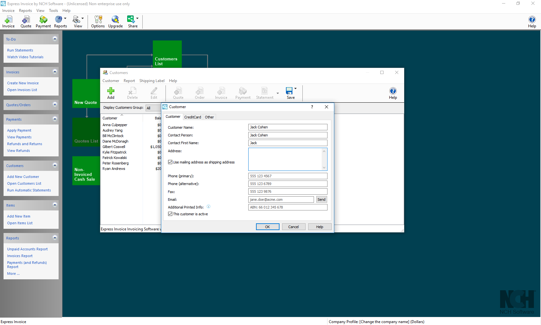Click the question mark in Customer dialog title

pos(312,107)
